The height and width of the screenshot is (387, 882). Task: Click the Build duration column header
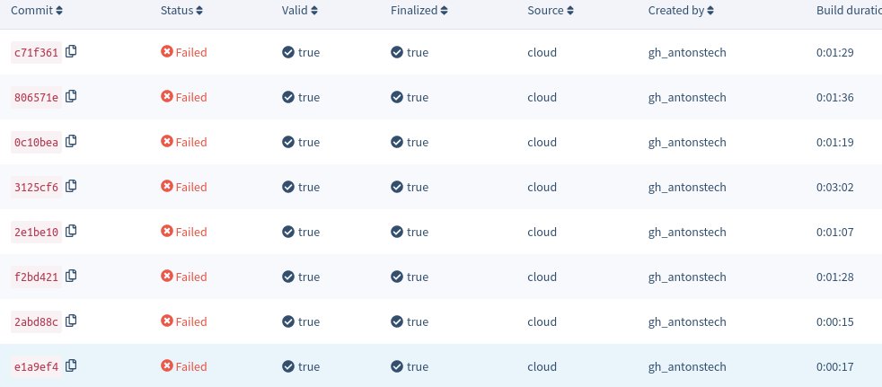[x=849, y=10]
